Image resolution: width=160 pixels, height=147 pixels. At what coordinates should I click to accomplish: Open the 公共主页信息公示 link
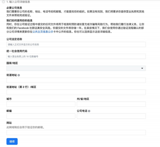coord(43,32)
